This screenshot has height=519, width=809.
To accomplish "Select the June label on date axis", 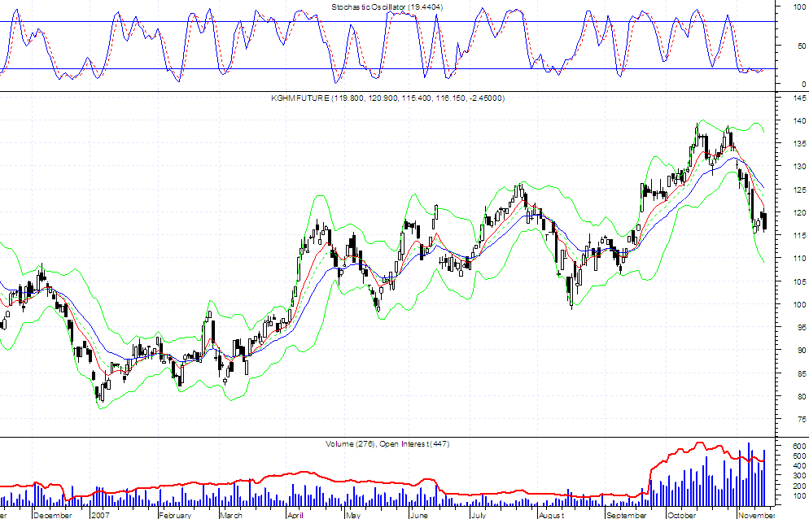I will click(418, 515).
